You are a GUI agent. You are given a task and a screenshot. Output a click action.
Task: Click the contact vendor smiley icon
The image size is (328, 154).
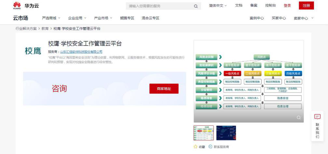point(211,147)
